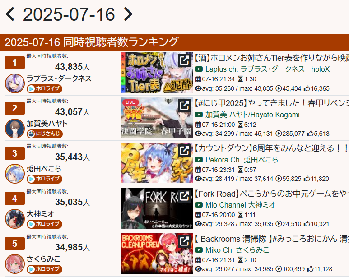The width and height of the screenshot is (349, 277).
Task: Open Laplus ch. channel link
Action: tap(270, 69)
